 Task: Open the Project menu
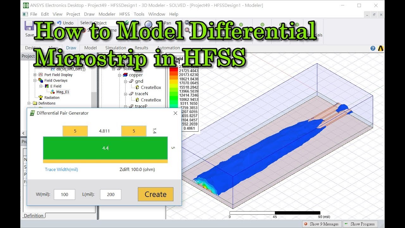click(x=73, y=14)
